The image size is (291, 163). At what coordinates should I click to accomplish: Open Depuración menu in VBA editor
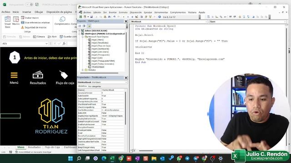(135, 12)
